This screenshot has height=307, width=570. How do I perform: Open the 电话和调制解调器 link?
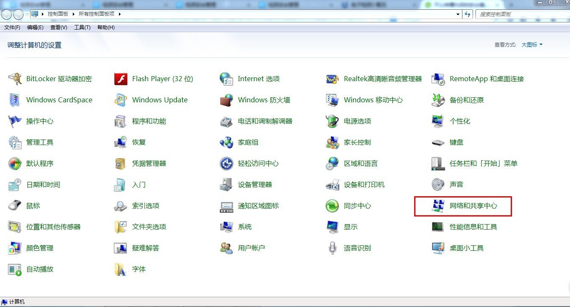pyautogui.click(x=265, y=121)
